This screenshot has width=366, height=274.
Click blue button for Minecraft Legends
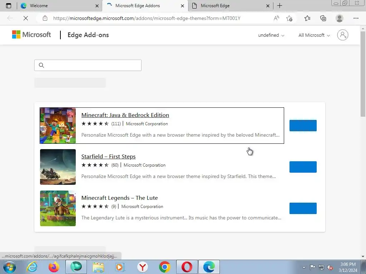[303, 208]
